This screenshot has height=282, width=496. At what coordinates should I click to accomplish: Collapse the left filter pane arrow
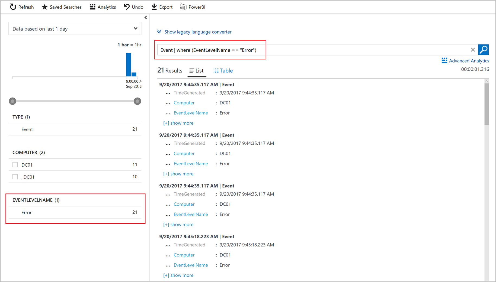(146, 18)
